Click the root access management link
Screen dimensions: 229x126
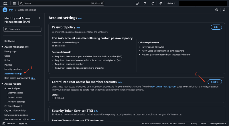pyautogui.click(x=163, y=87)
